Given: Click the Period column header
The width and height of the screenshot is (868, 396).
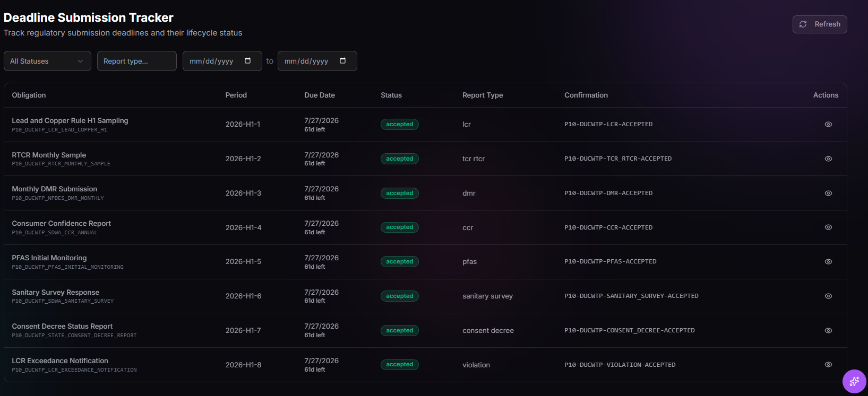Looking at the screenshot, I should (x=236, y=95).
